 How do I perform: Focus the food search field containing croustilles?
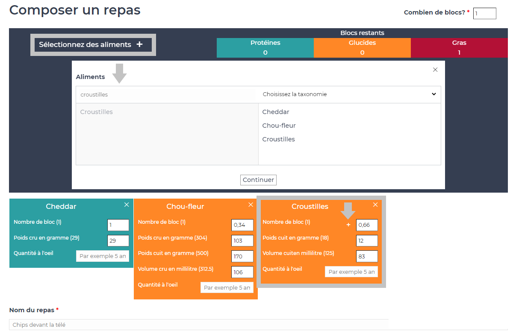(167, 94)
